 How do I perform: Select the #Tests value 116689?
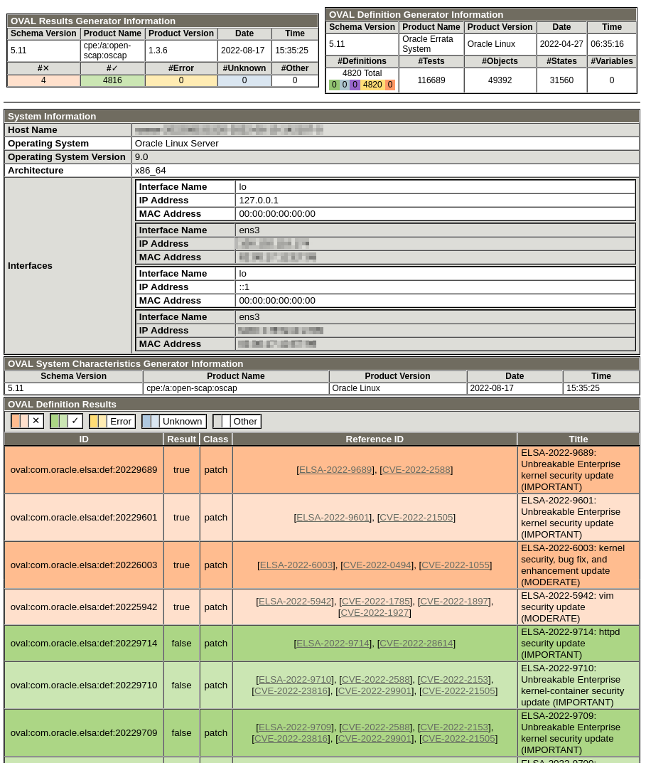point(431,80)
